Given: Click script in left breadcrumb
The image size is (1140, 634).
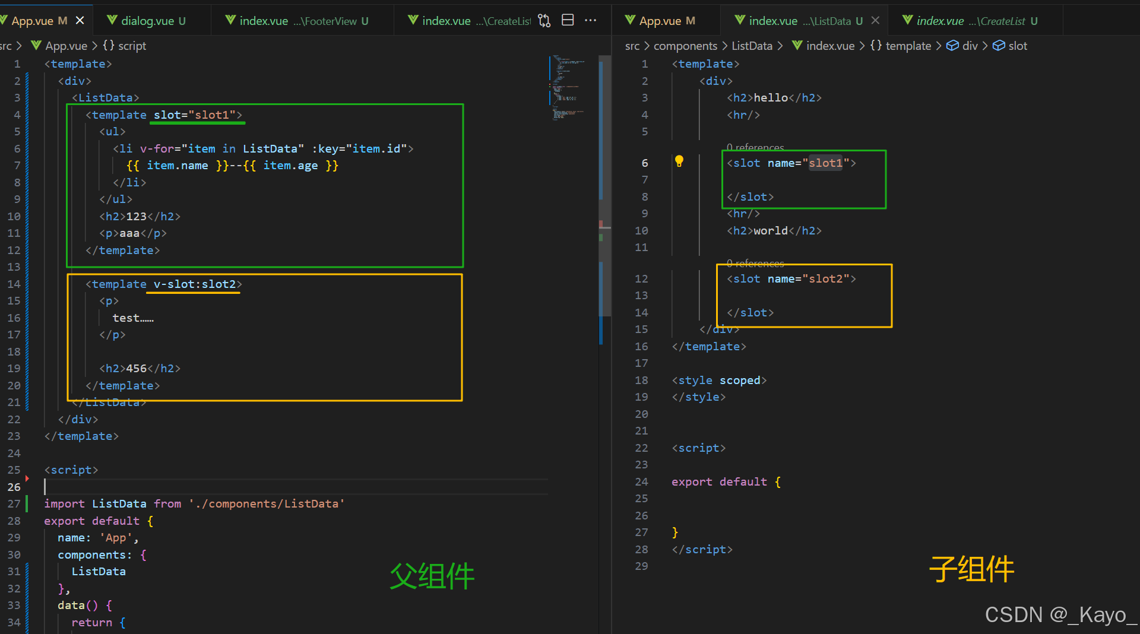Looking at the screenshot, I should tap(132, 46).
